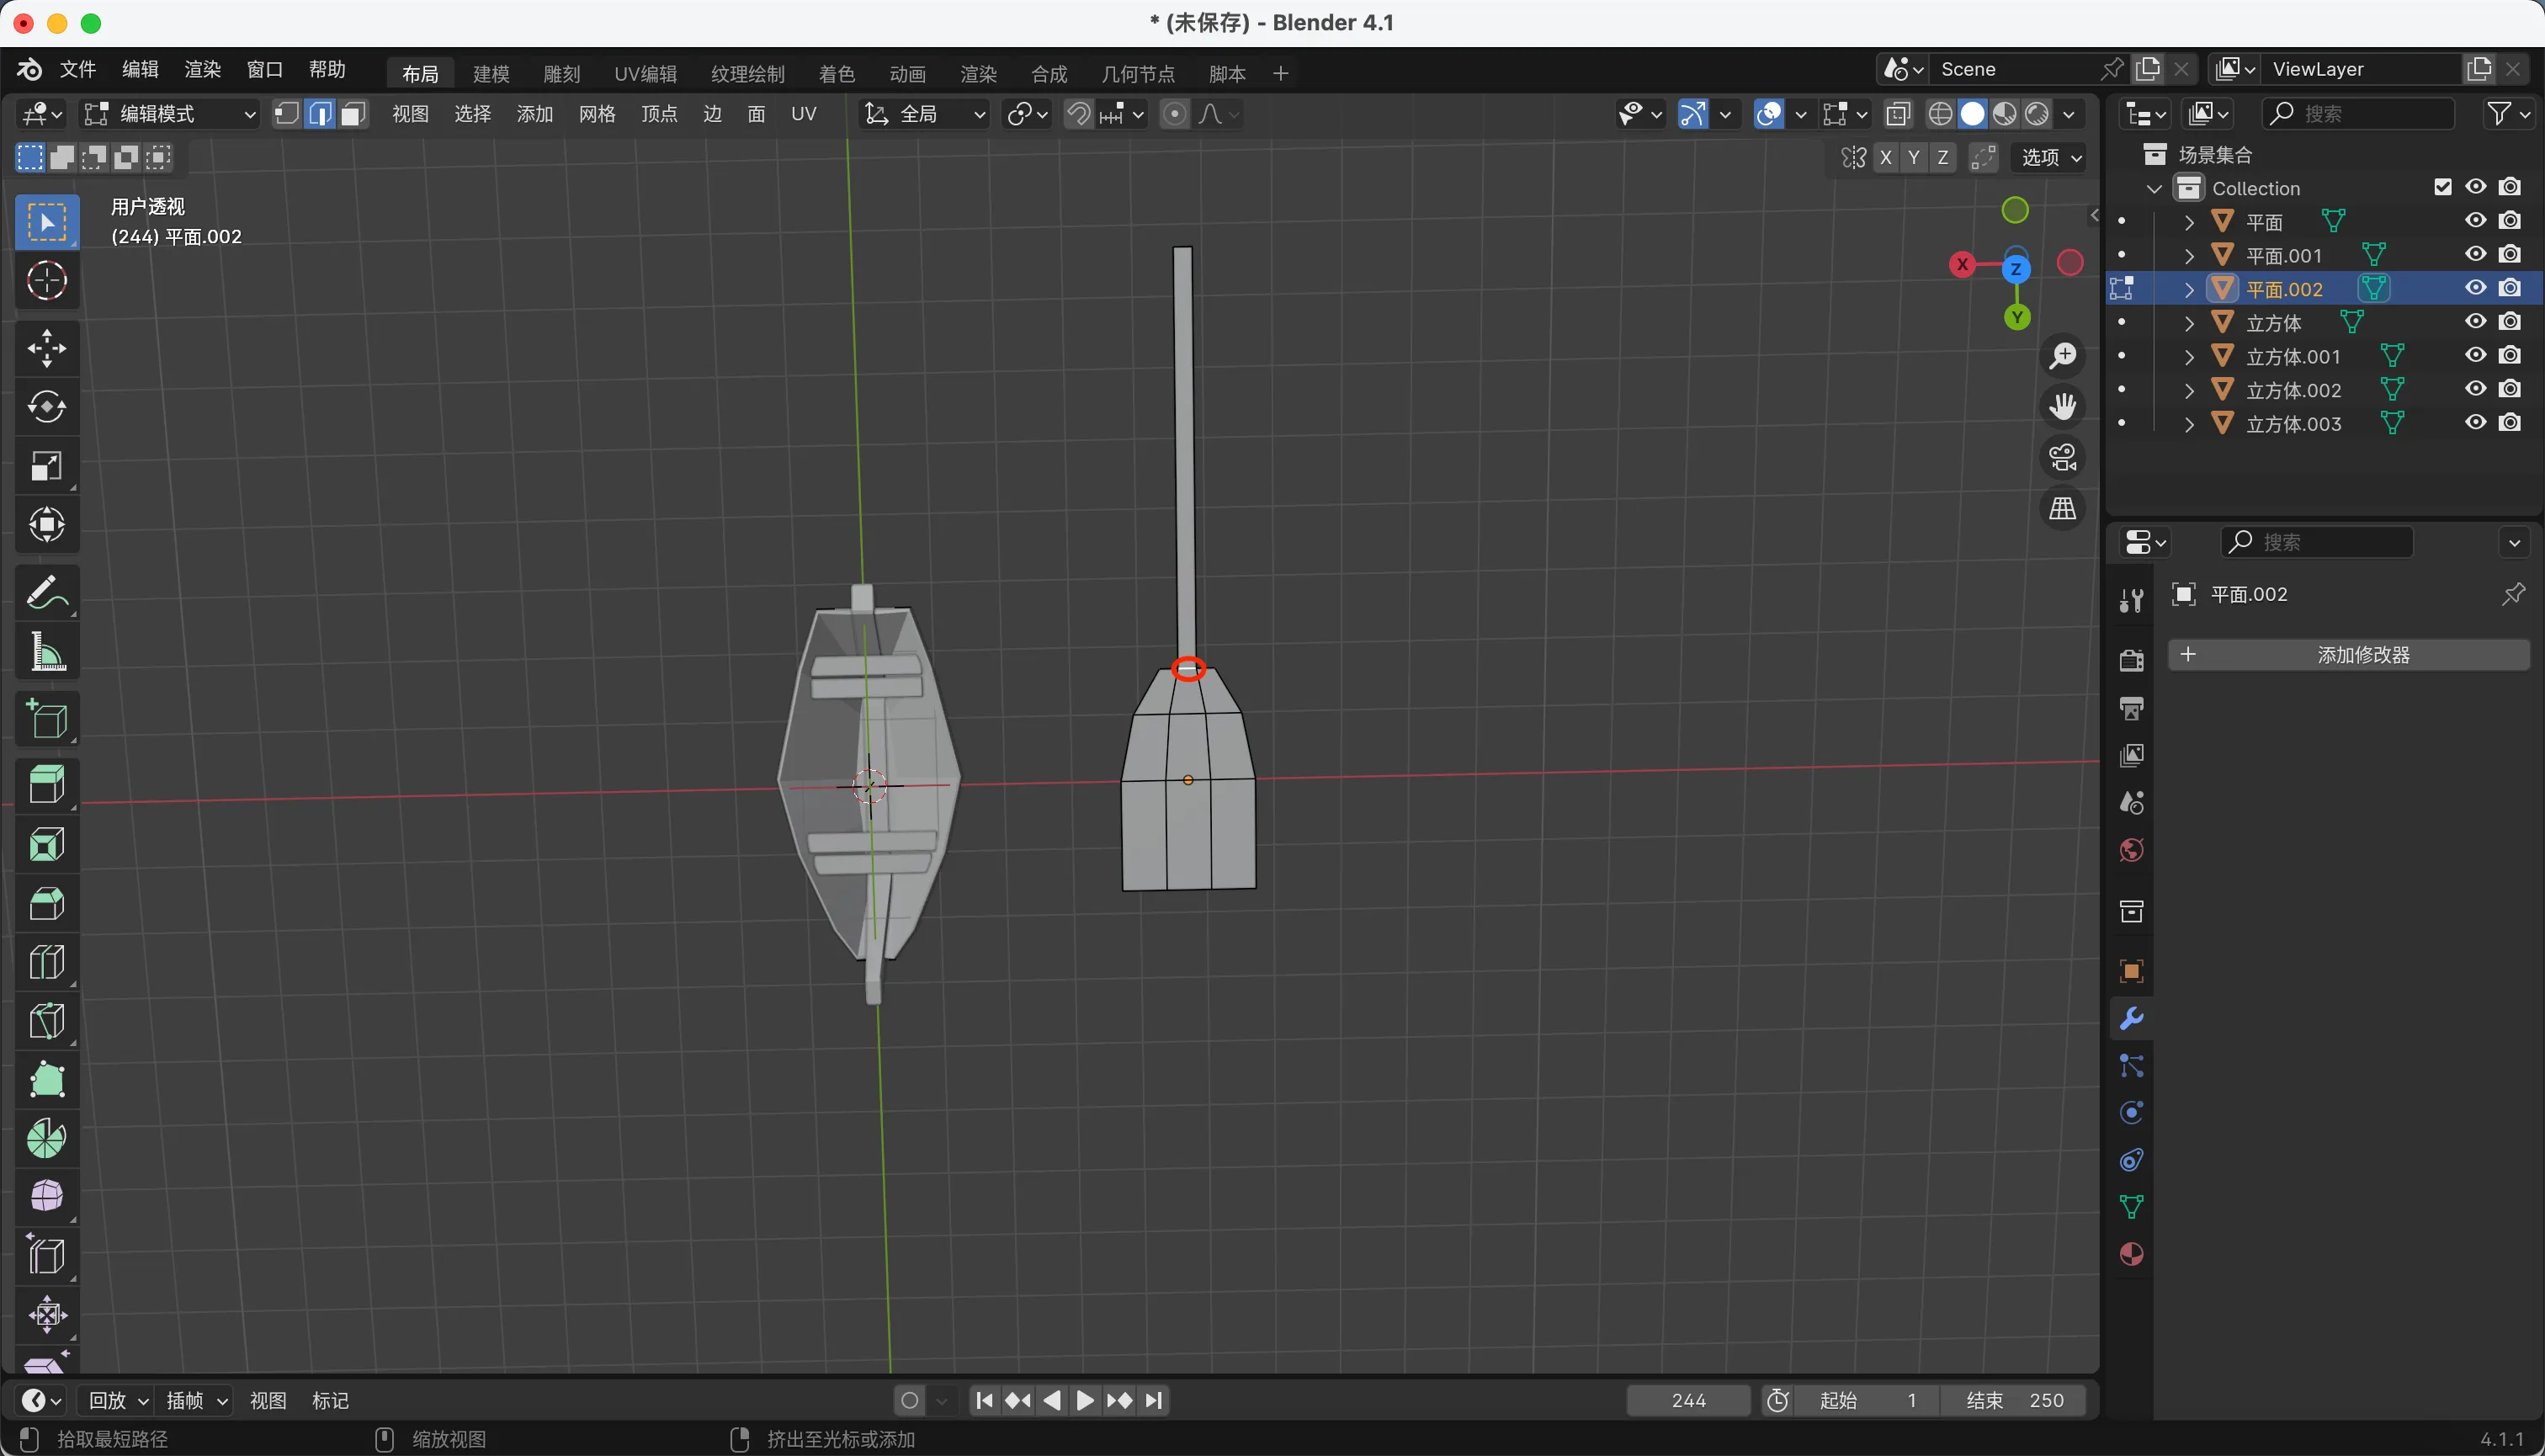The width and height of the screenshot is (2545, 1456).
Task: Hide 立方体.001 with eye icon
Action: (2475, 355)
